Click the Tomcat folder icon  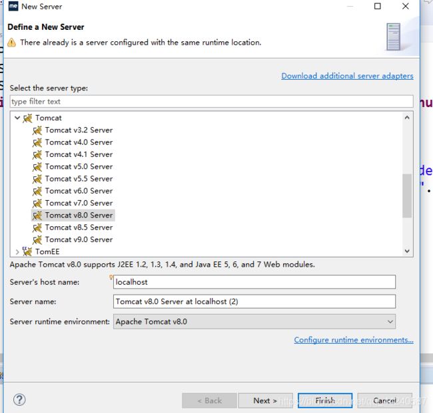coord(27,118)
